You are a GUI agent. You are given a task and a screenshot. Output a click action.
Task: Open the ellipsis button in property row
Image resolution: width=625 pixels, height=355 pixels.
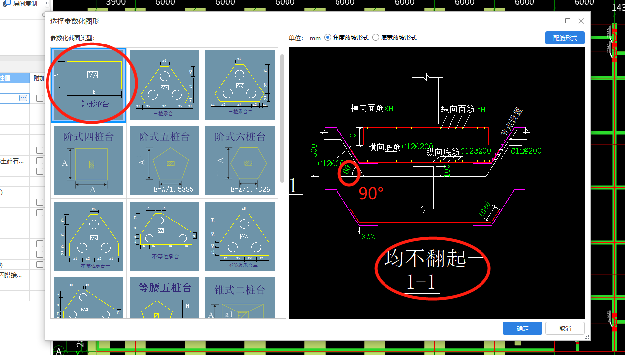coord(23,98)
